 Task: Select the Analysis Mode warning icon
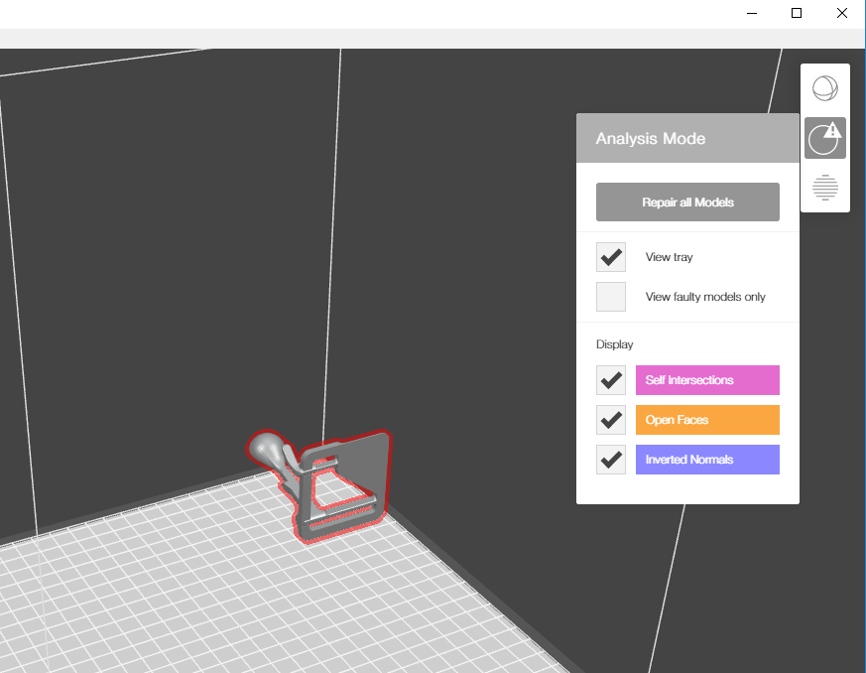824,138
